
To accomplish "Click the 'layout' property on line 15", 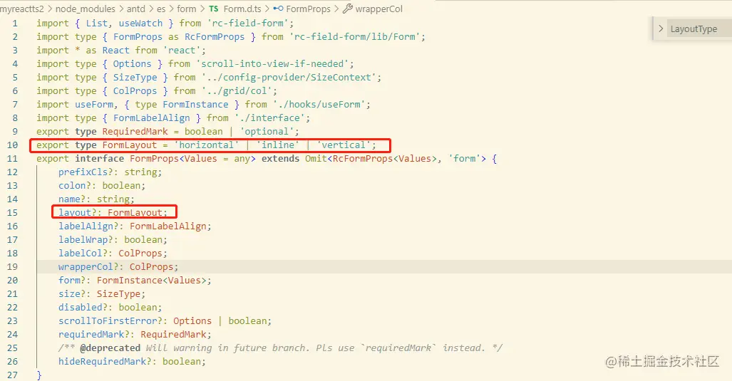I will pyautogui.click(x=75, y=213).
